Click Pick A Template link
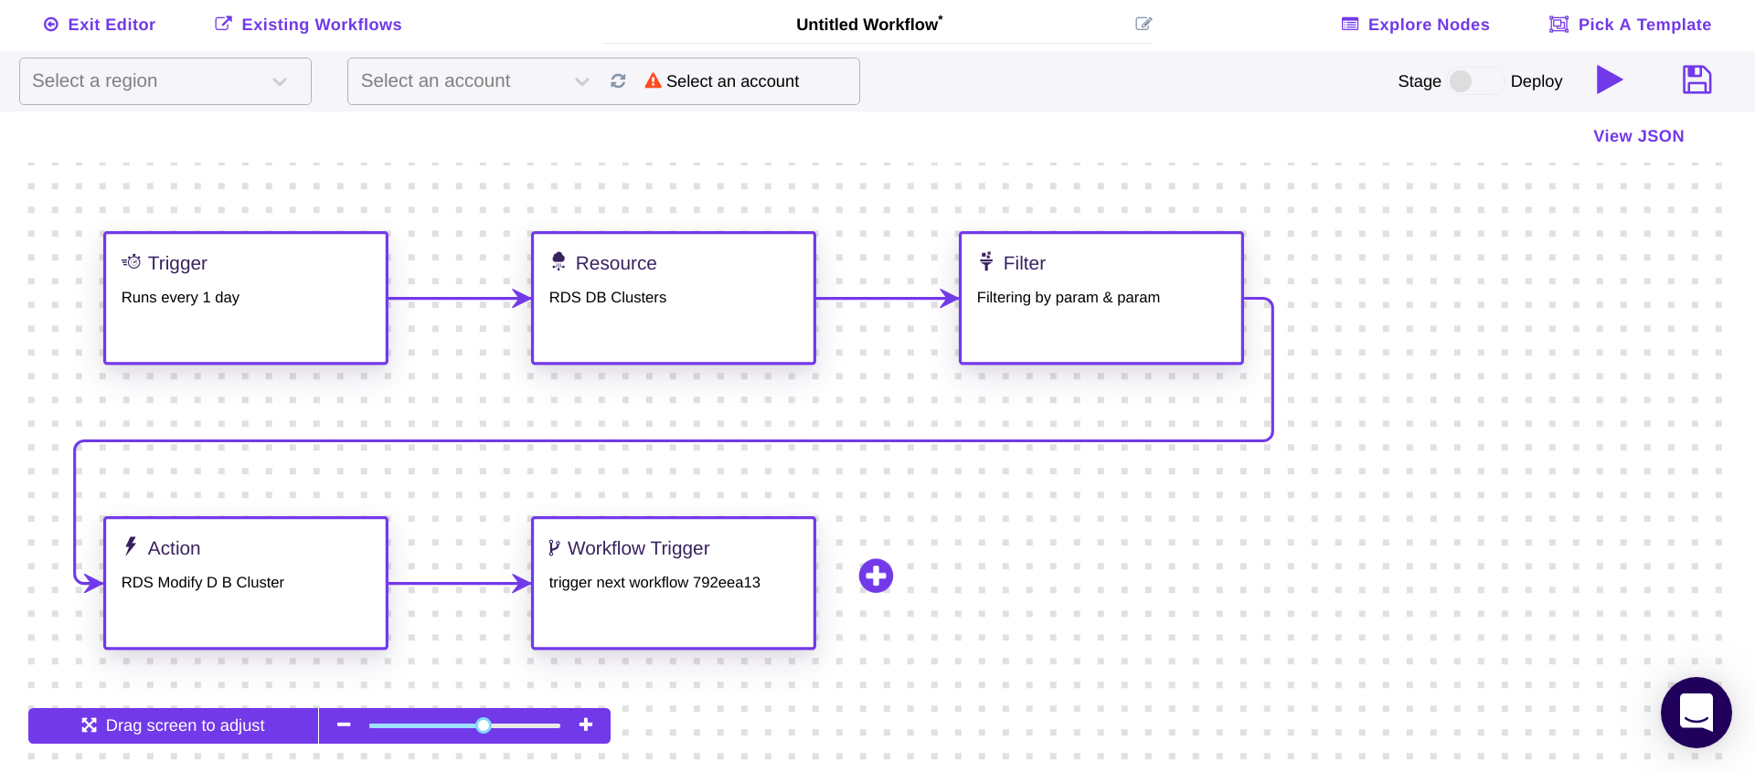The image size is (1755, 772). (x=1631, y=25)
